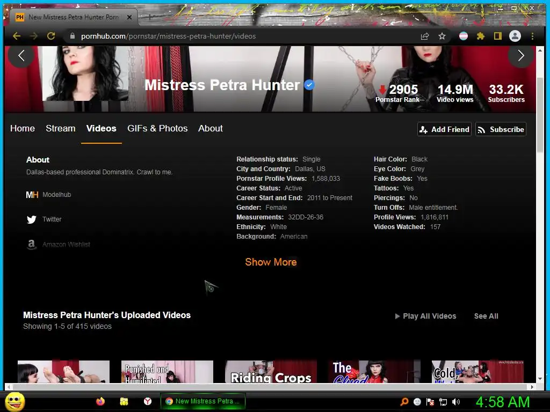Click the 4:58 AM taskbar clock
The width and height of the screenshot is (550, 412).
coord(502,402)
